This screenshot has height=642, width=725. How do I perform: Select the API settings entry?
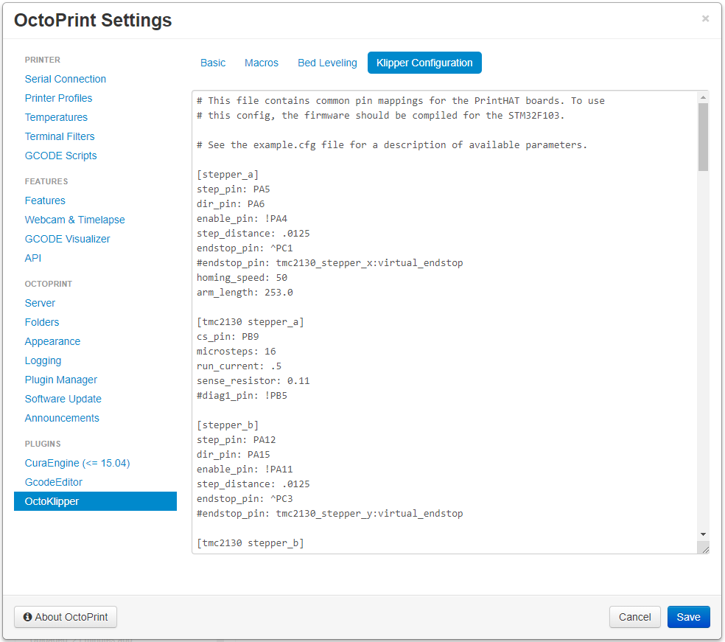33,258
